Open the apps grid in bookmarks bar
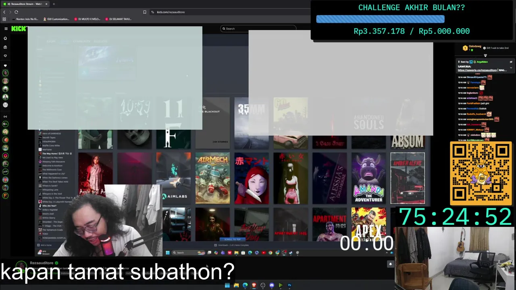 (x=4, y=19)
